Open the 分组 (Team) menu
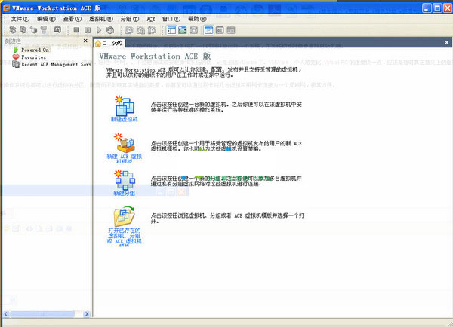Viewport: 453px width, 327px height. [130, 19]
